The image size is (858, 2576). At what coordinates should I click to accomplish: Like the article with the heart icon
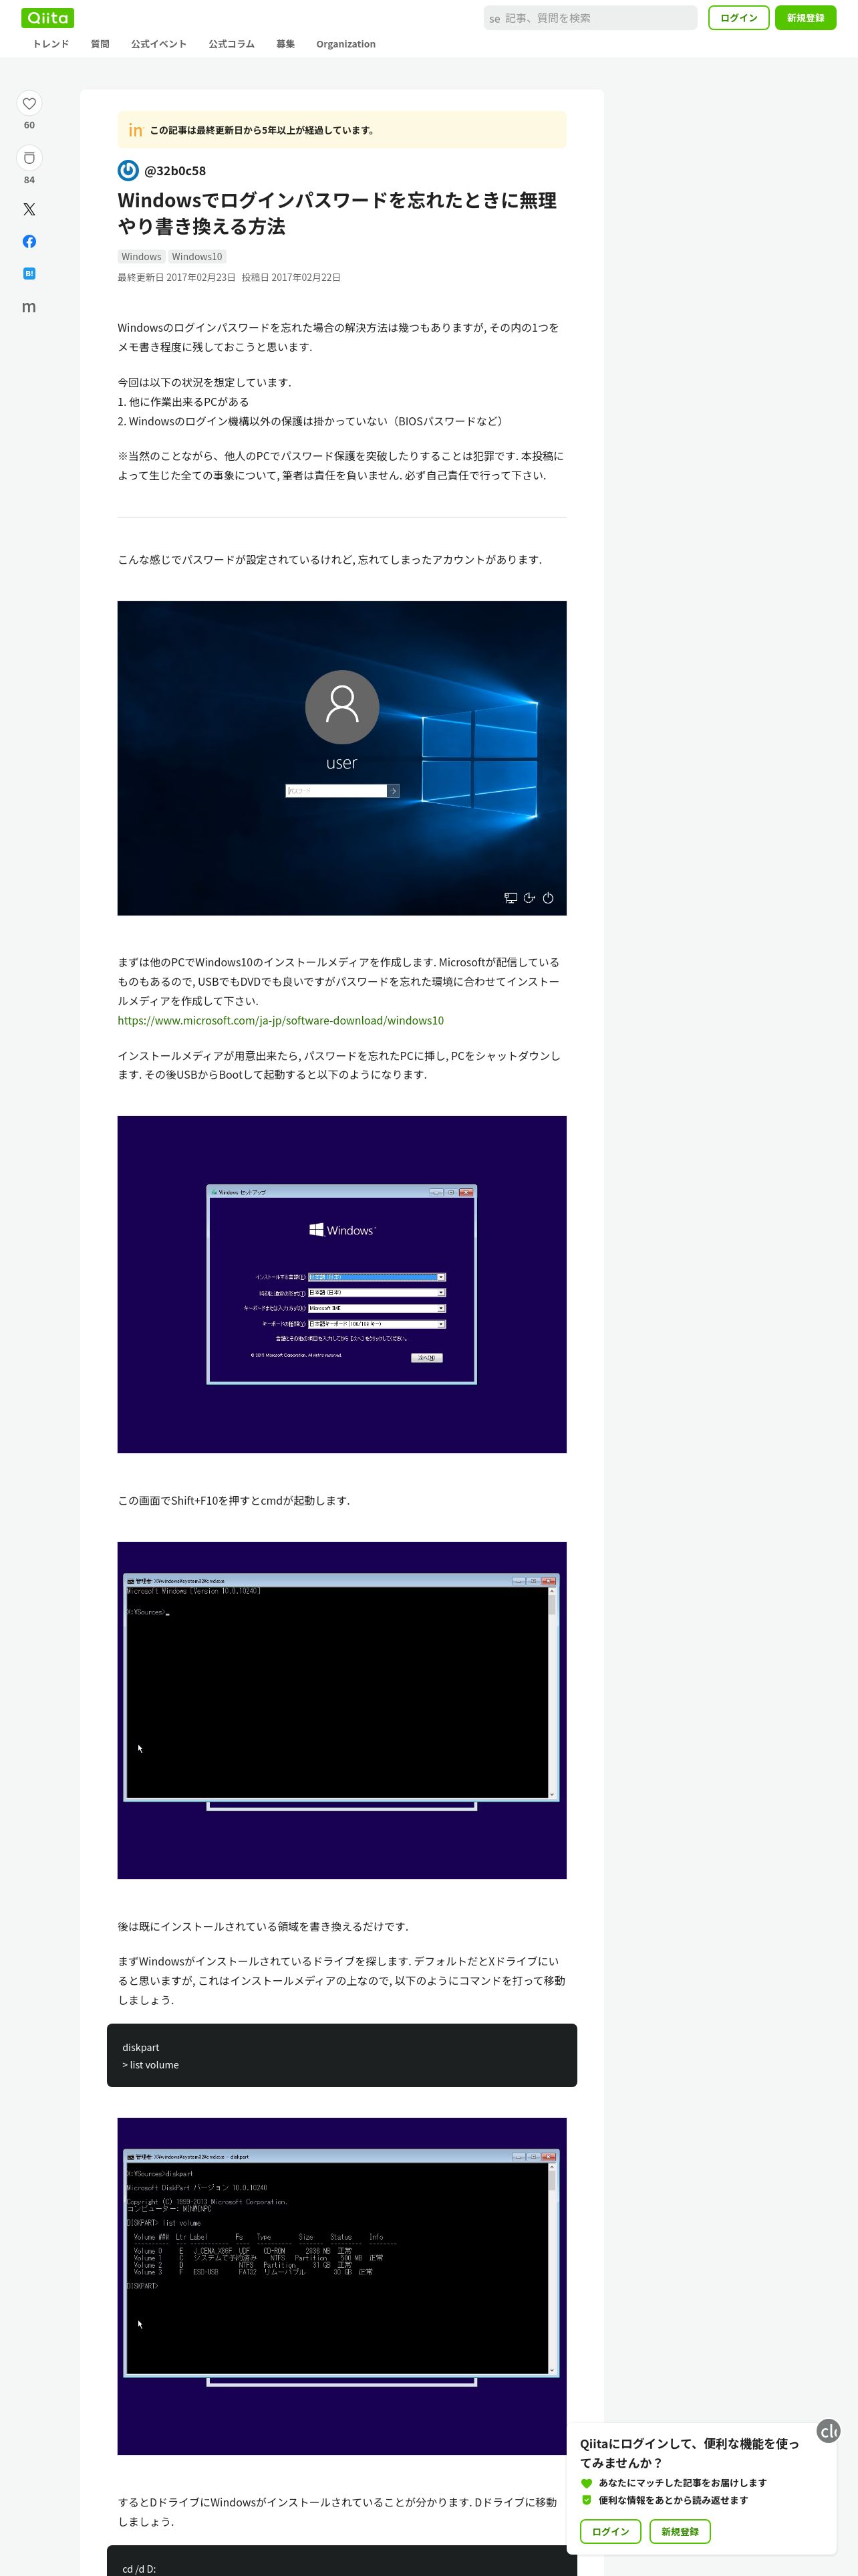click(x=29, y=103)
